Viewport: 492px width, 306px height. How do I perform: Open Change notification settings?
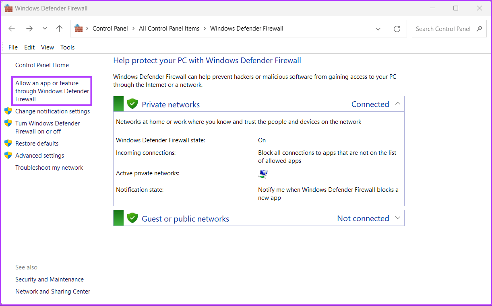(53, 111)
